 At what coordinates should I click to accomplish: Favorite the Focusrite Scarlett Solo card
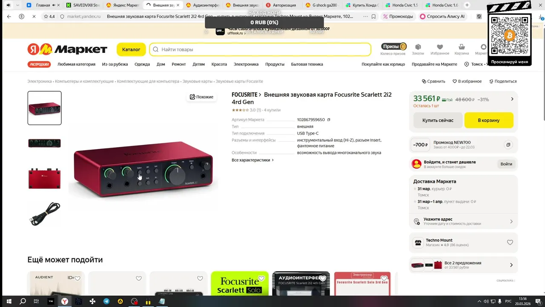[261, 278]
